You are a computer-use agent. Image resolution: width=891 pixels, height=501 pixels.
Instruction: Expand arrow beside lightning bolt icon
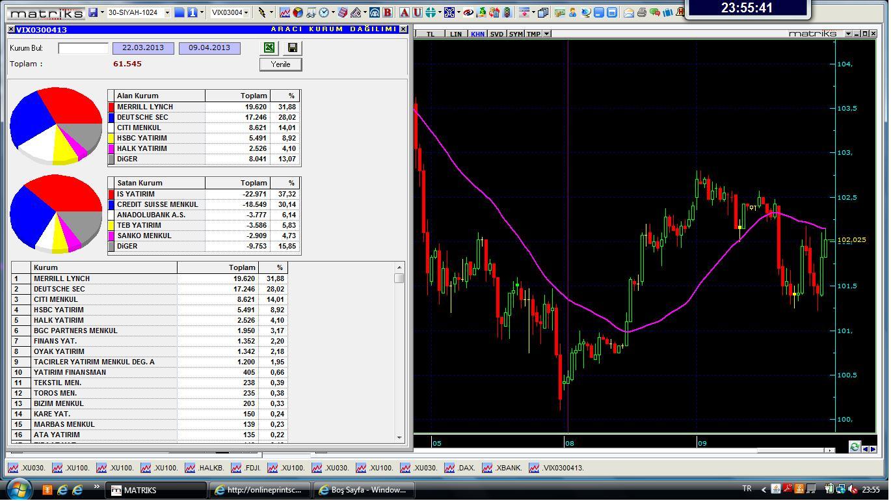(x=271, y=12)
